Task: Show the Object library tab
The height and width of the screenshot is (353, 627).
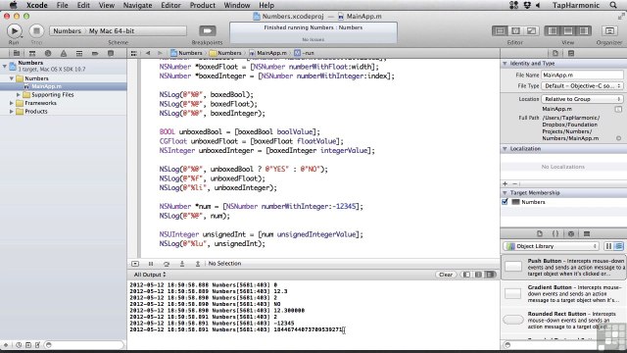Action: click(x=571, y=233)
